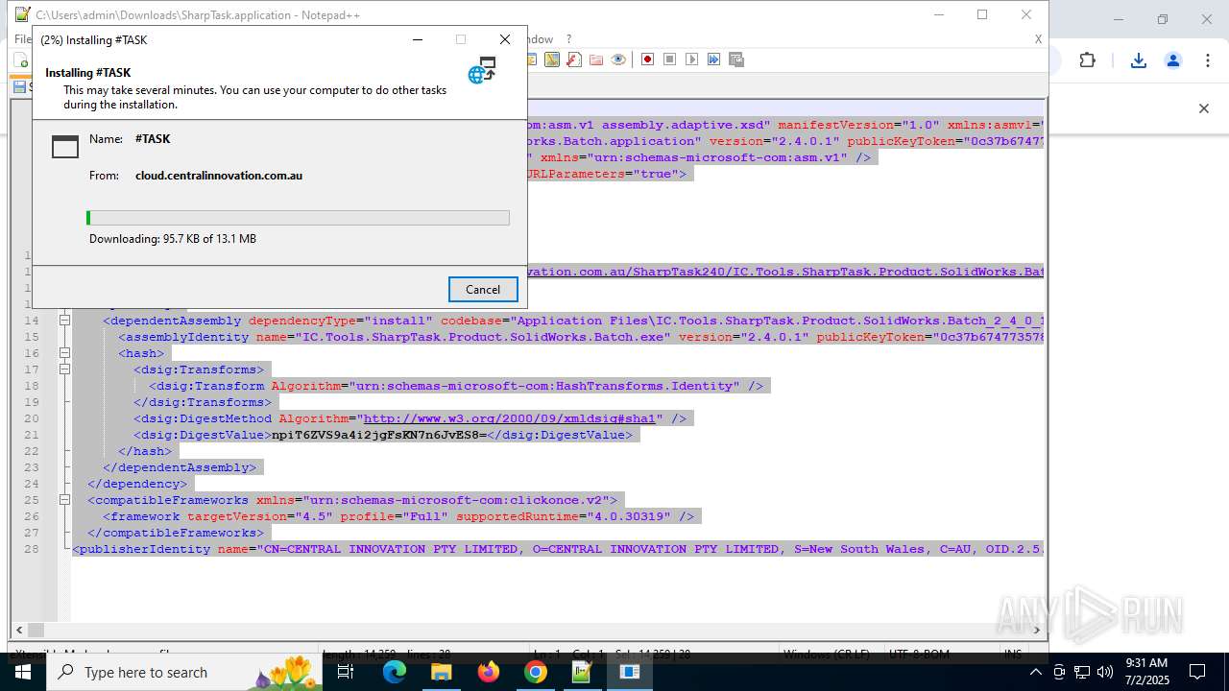Open File Explorer from the taskbar

442,672
